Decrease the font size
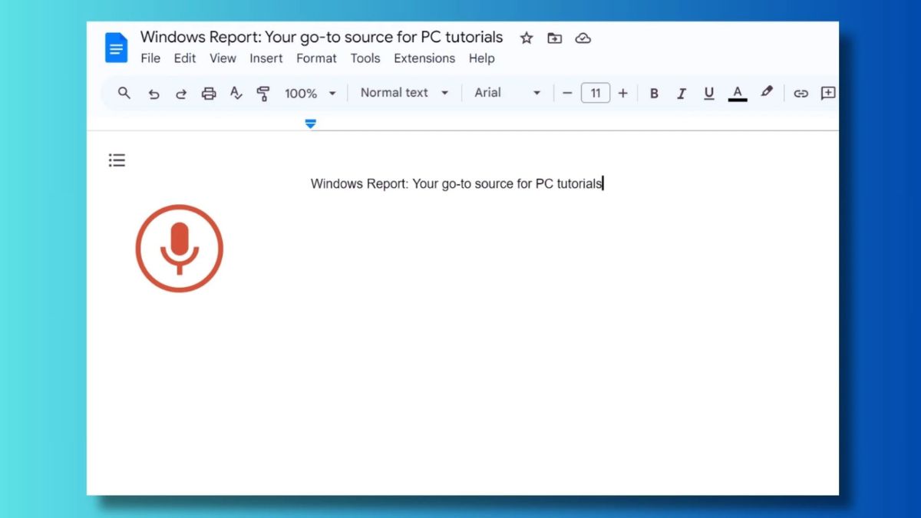Image resolution: width=921 pixels, height=518 pixels. click(567, 94)
